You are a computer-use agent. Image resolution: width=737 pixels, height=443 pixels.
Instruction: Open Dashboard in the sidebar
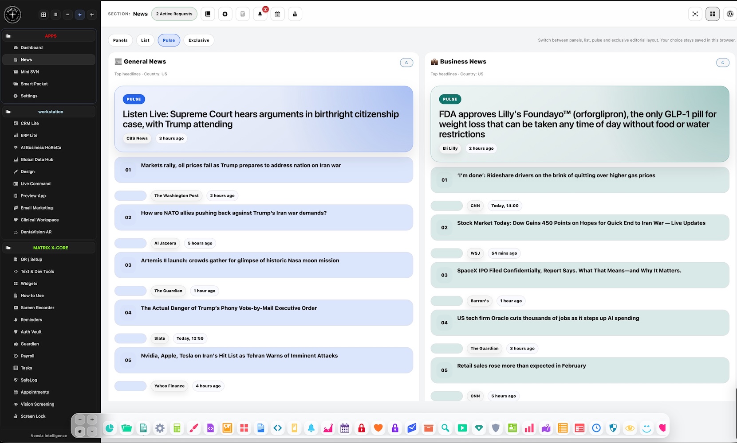pos(49,47)
